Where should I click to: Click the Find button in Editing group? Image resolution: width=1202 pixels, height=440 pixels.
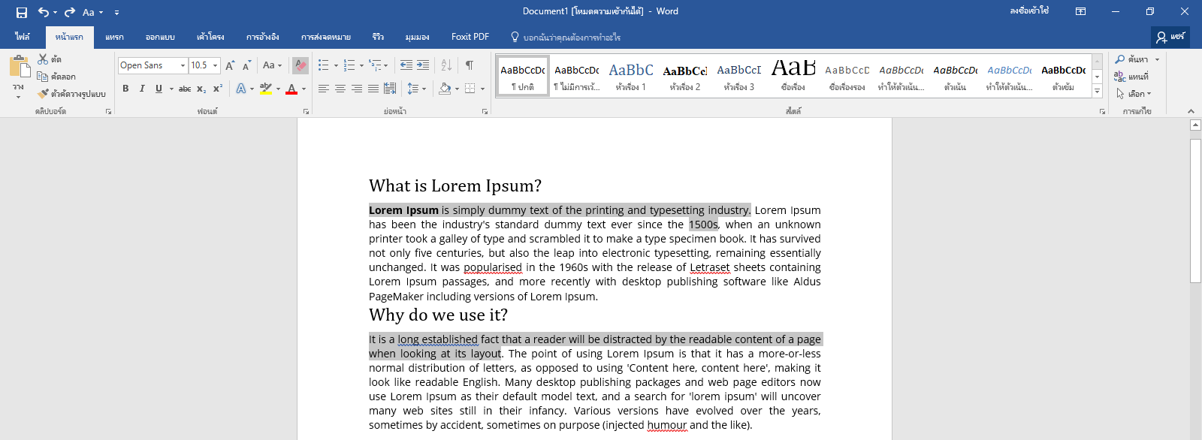[1132, 59]
